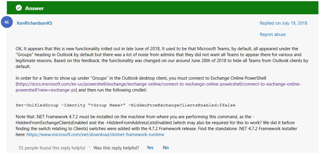
Task: Click the Set-UnifiedGroup cmdlet code line
Action: coord(125,105)
